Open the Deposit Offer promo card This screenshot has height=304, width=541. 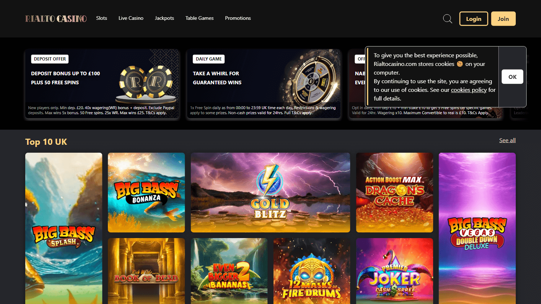click(x=102, y=84)
